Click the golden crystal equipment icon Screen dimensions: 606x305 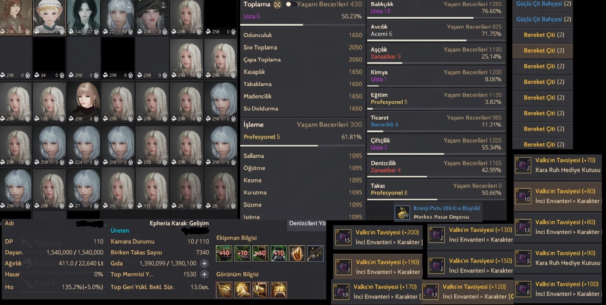pos(297,253)
